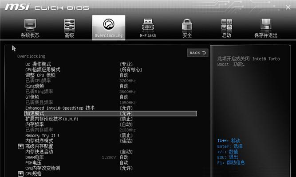Click the BACK button
296x177 pixels.
point(197,53)
